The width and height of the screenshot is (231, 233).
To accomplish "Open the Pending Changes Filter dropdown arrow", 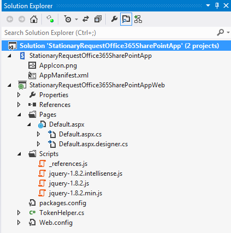I will [76, 19].
